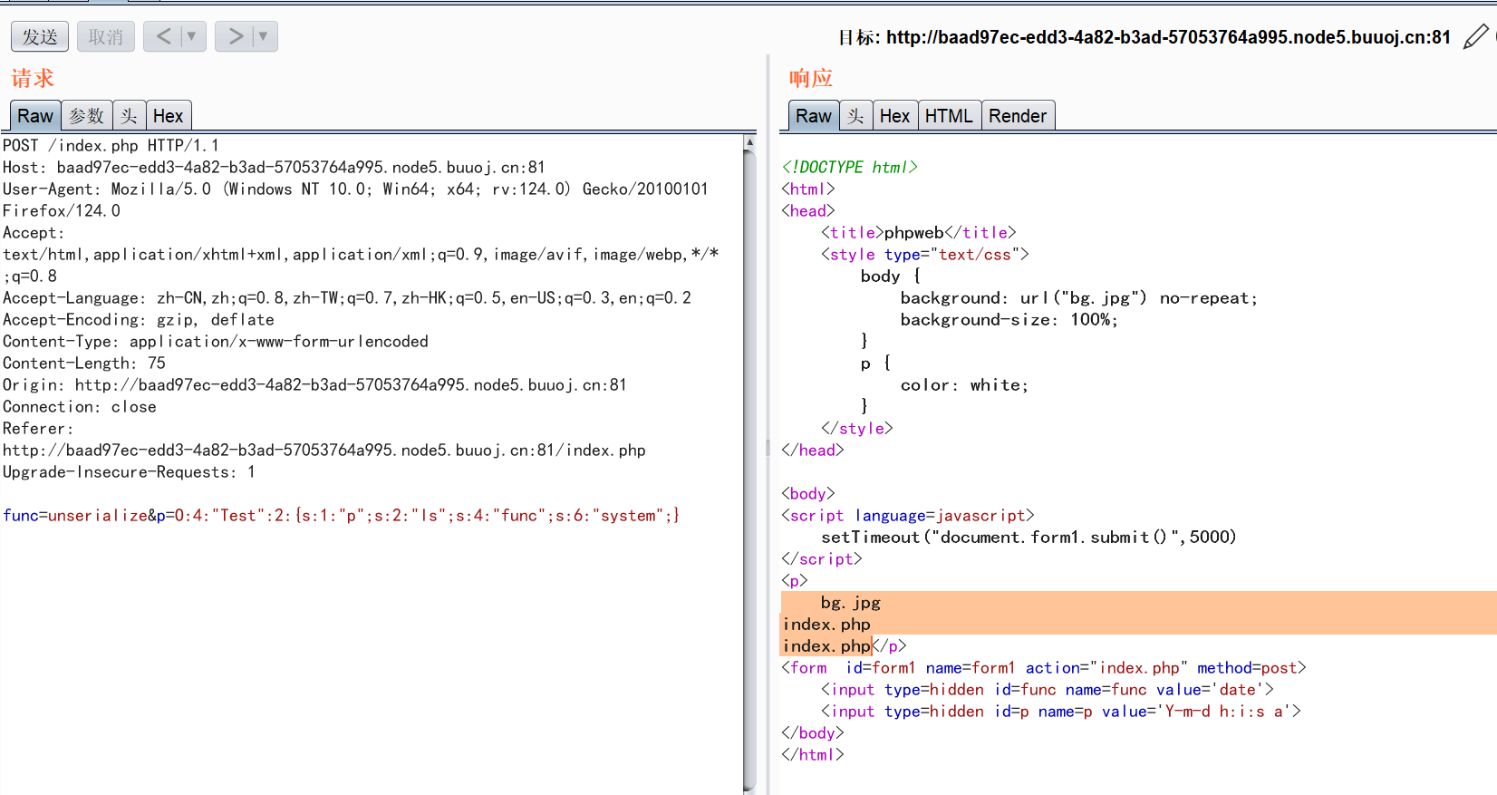
Task: Click the setTimeout line in response
Action: pos(1029,537)
